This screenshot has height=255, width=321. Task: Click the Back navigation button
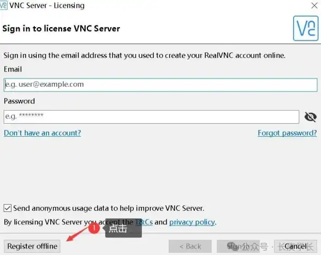pos(190,246)
